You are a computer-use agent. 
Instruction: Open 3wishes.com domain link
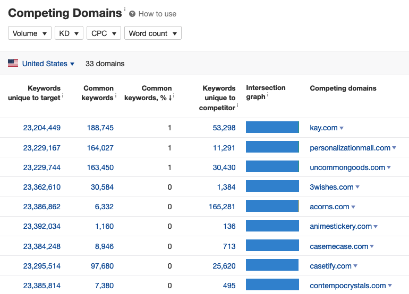pos(331,187)
